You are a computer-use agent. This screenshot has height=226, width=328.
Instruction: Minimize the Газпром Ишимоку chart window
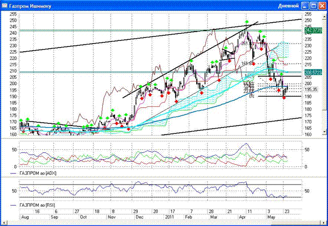pyautogui.click(x=305, y=6)
